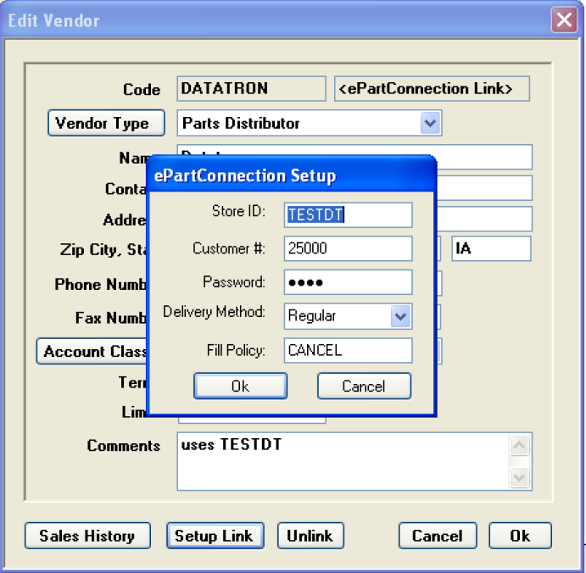Click the Comments text area
This screenshot has width=586, height=573.
tap(343, 462)
